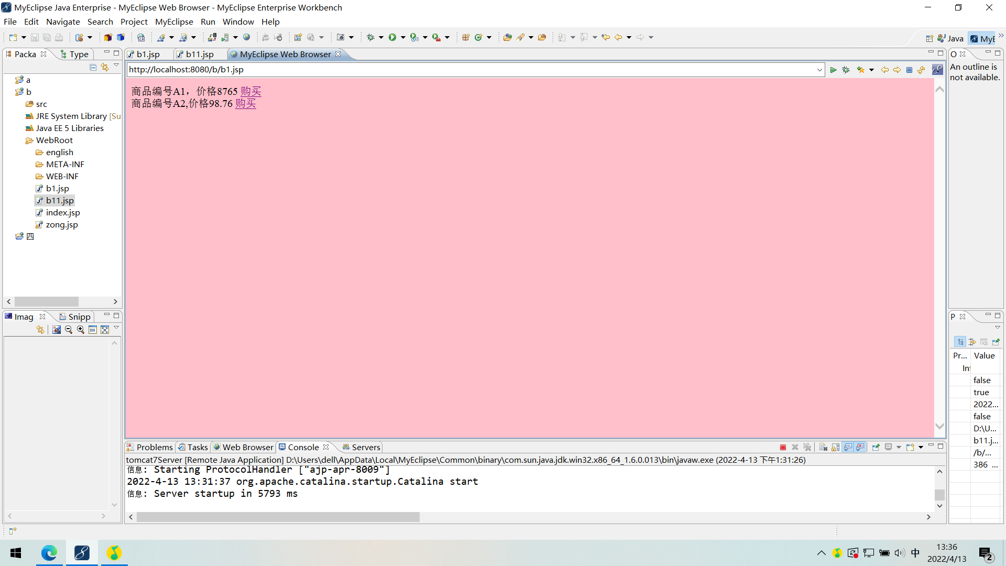Screen dimensions: 1006x566
Task: Open the Display Selected Console dropdown
Action: tap(899, 447)
